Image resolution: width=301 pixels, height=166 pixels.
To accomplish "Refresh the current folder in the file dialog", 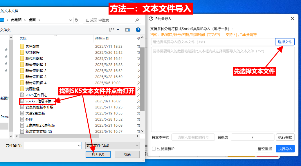I will click(76, 20).
